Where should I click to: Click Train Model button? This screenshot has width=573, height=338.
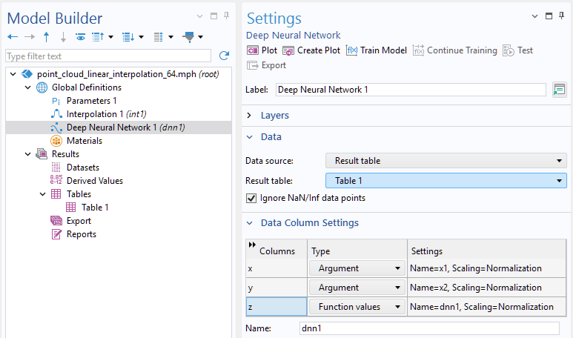pos(376,50)
